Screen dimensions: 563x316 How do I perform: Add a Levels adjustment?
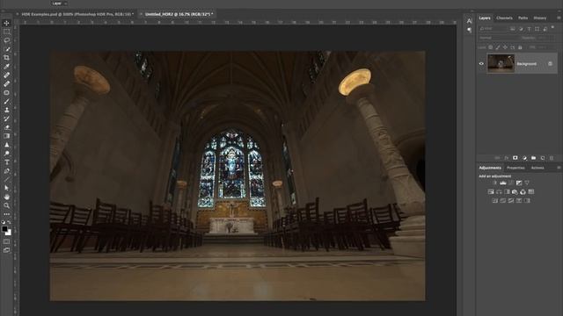tap(503, 183)
